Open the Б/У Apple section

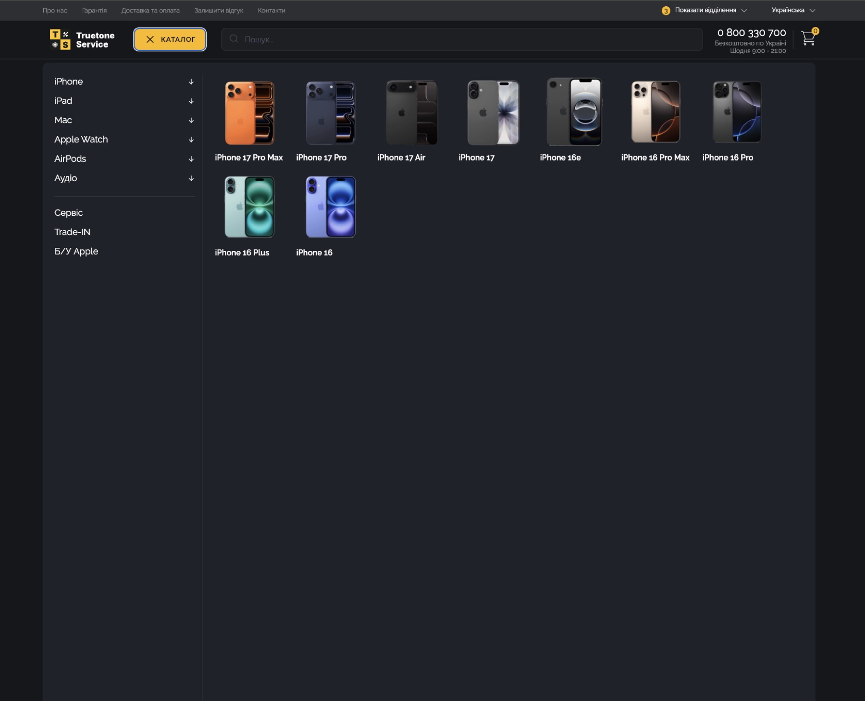[76, 251]
